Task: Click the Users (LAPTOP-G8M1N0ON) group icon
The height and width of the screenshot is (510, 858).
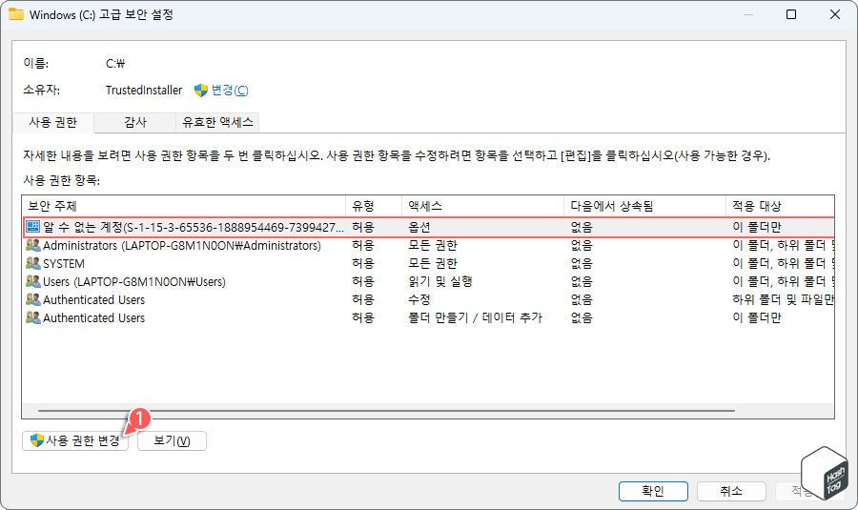Action: 33,281
